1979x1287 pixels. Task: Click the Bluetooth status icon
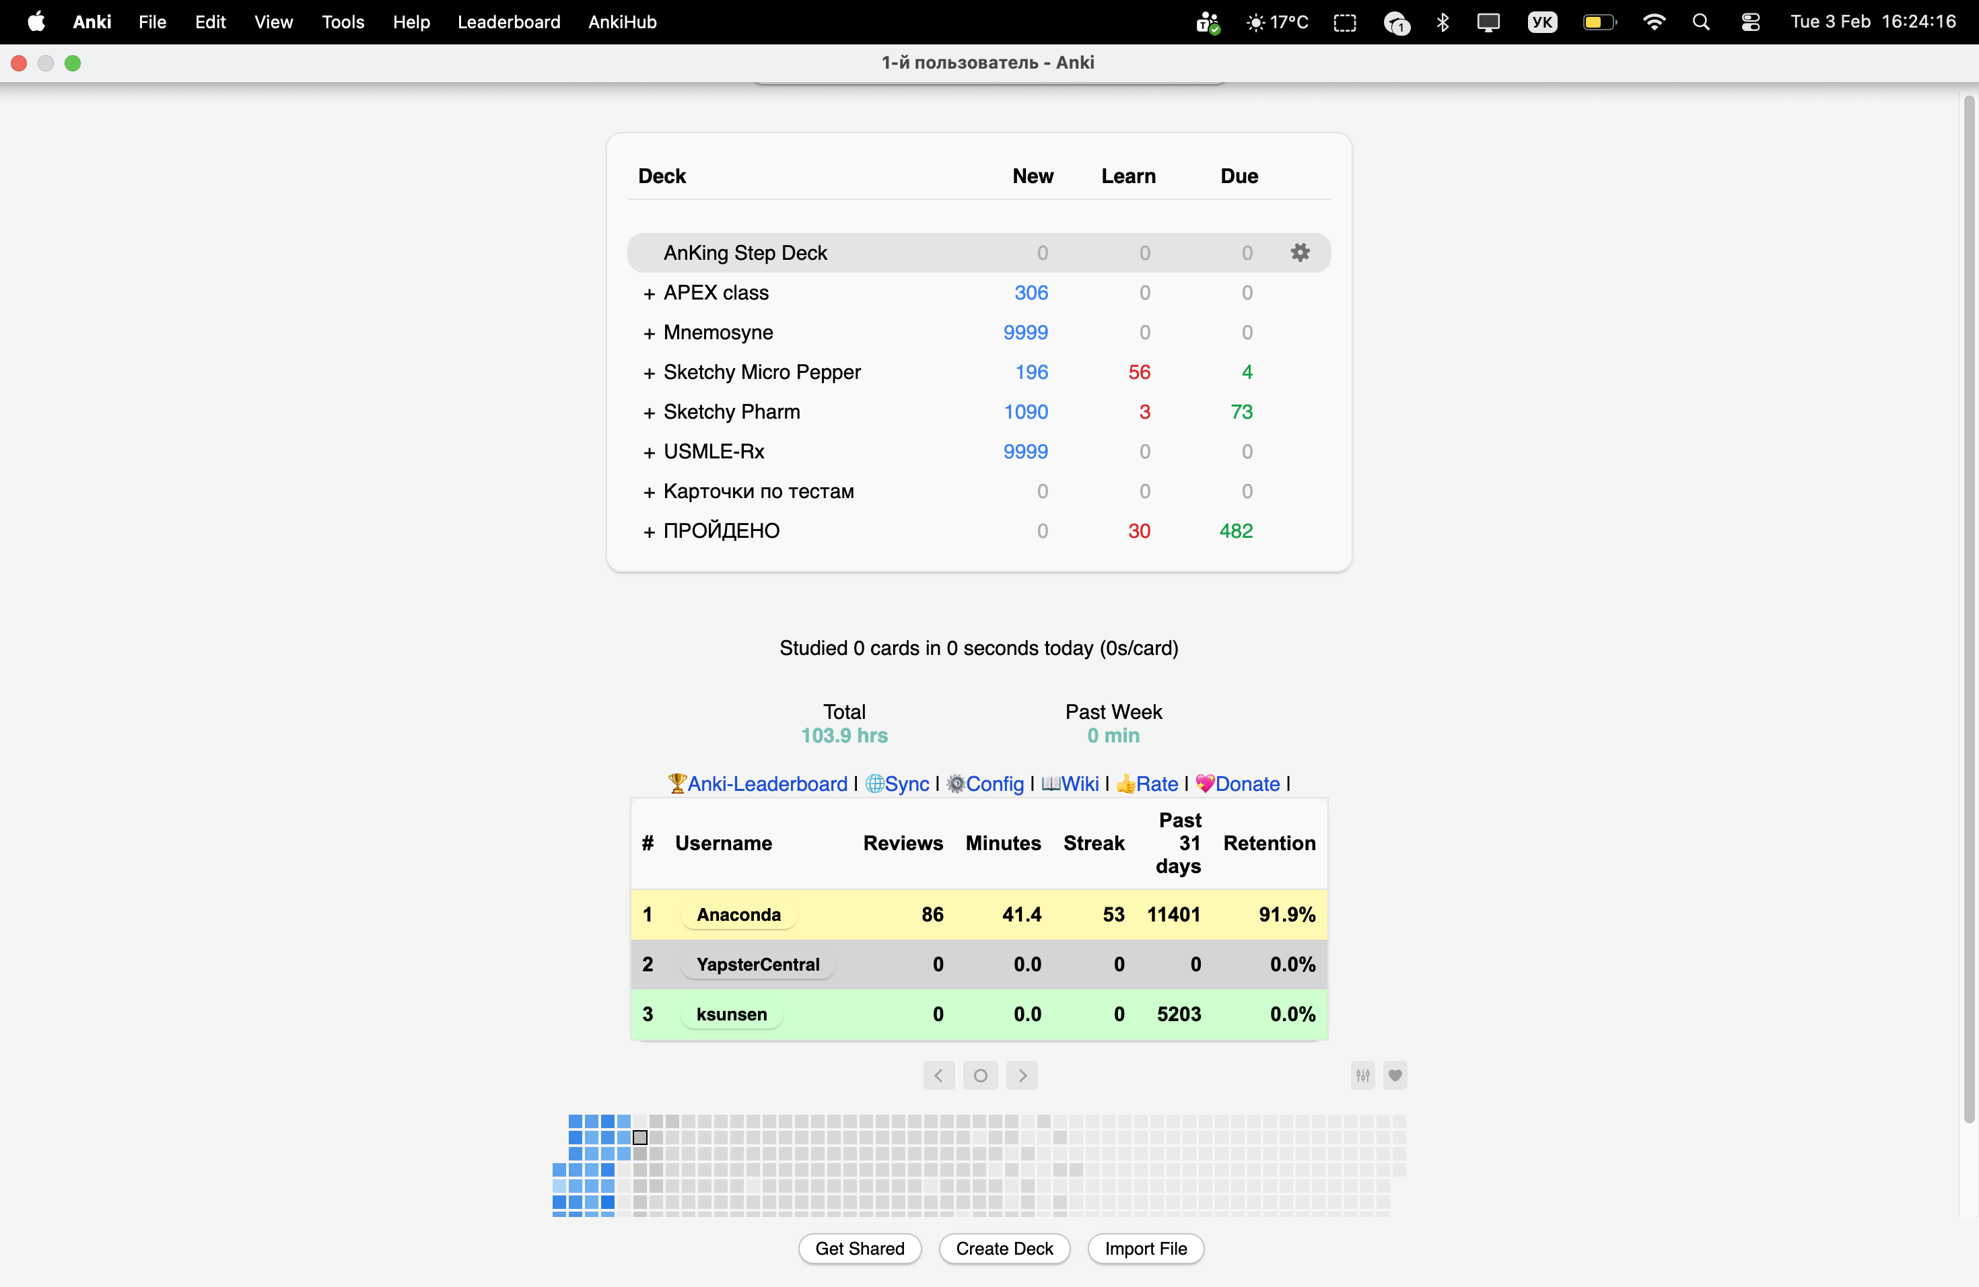(x=1443, y=22)
